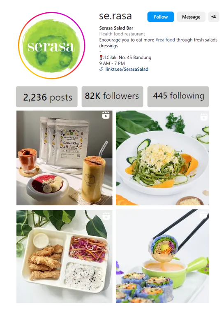This screenshot has width=224, height=316.
Task: Click reel icon on sushi roll post
Action: point(204,215)
